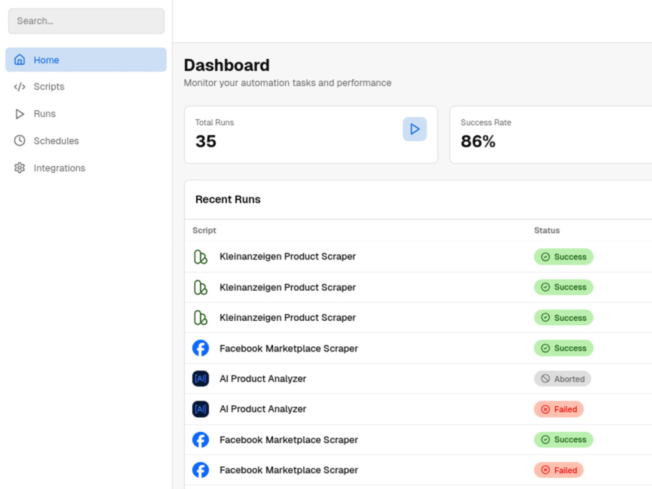
Task: Click Facebook logo in the Success row below analyzer
Action: coord(200,439)
